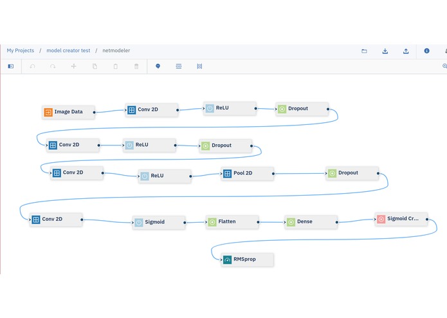Select Dropout node after Pool 2D
Screen dimensions: 447x318
point(352,173)
